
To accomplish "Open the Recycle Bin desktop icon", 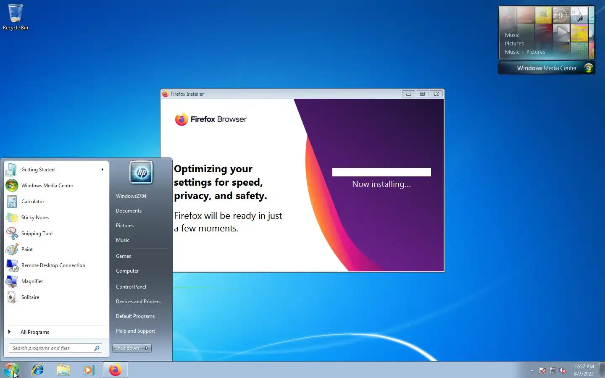I will coord(16,17).
